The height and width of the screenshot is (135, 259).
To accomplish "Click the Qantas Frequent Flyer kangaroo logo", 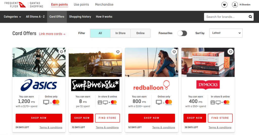I will coord(22,5).
